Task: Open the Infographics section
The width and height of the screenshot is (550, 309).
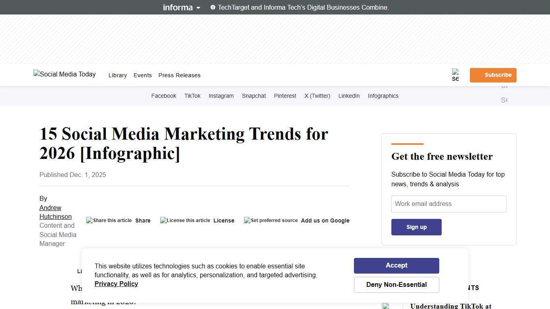Action: [x=383, y=96]
